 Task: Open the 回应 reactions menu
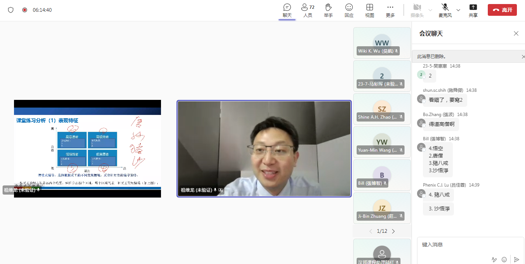(x=349, y=10)
